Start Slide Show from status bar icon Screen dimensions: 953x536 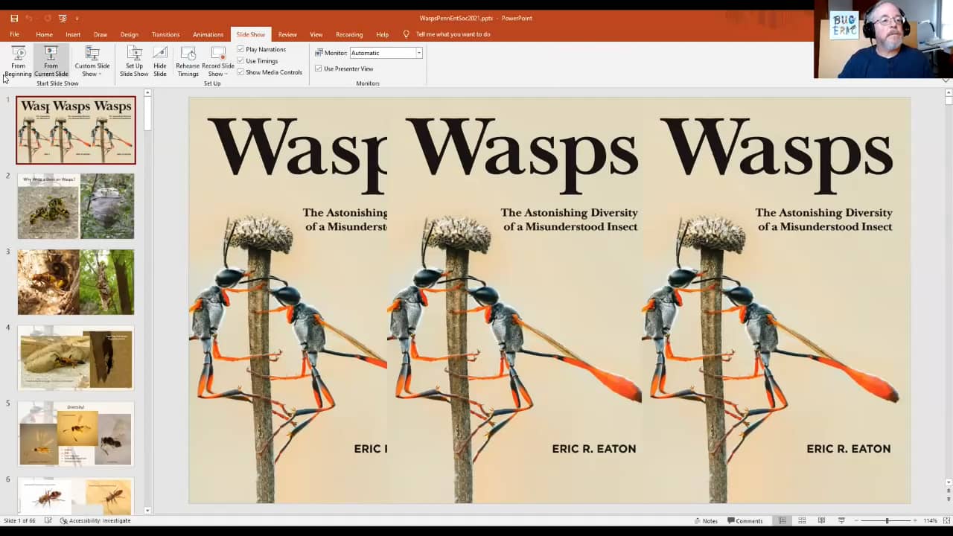click(841, 520)
